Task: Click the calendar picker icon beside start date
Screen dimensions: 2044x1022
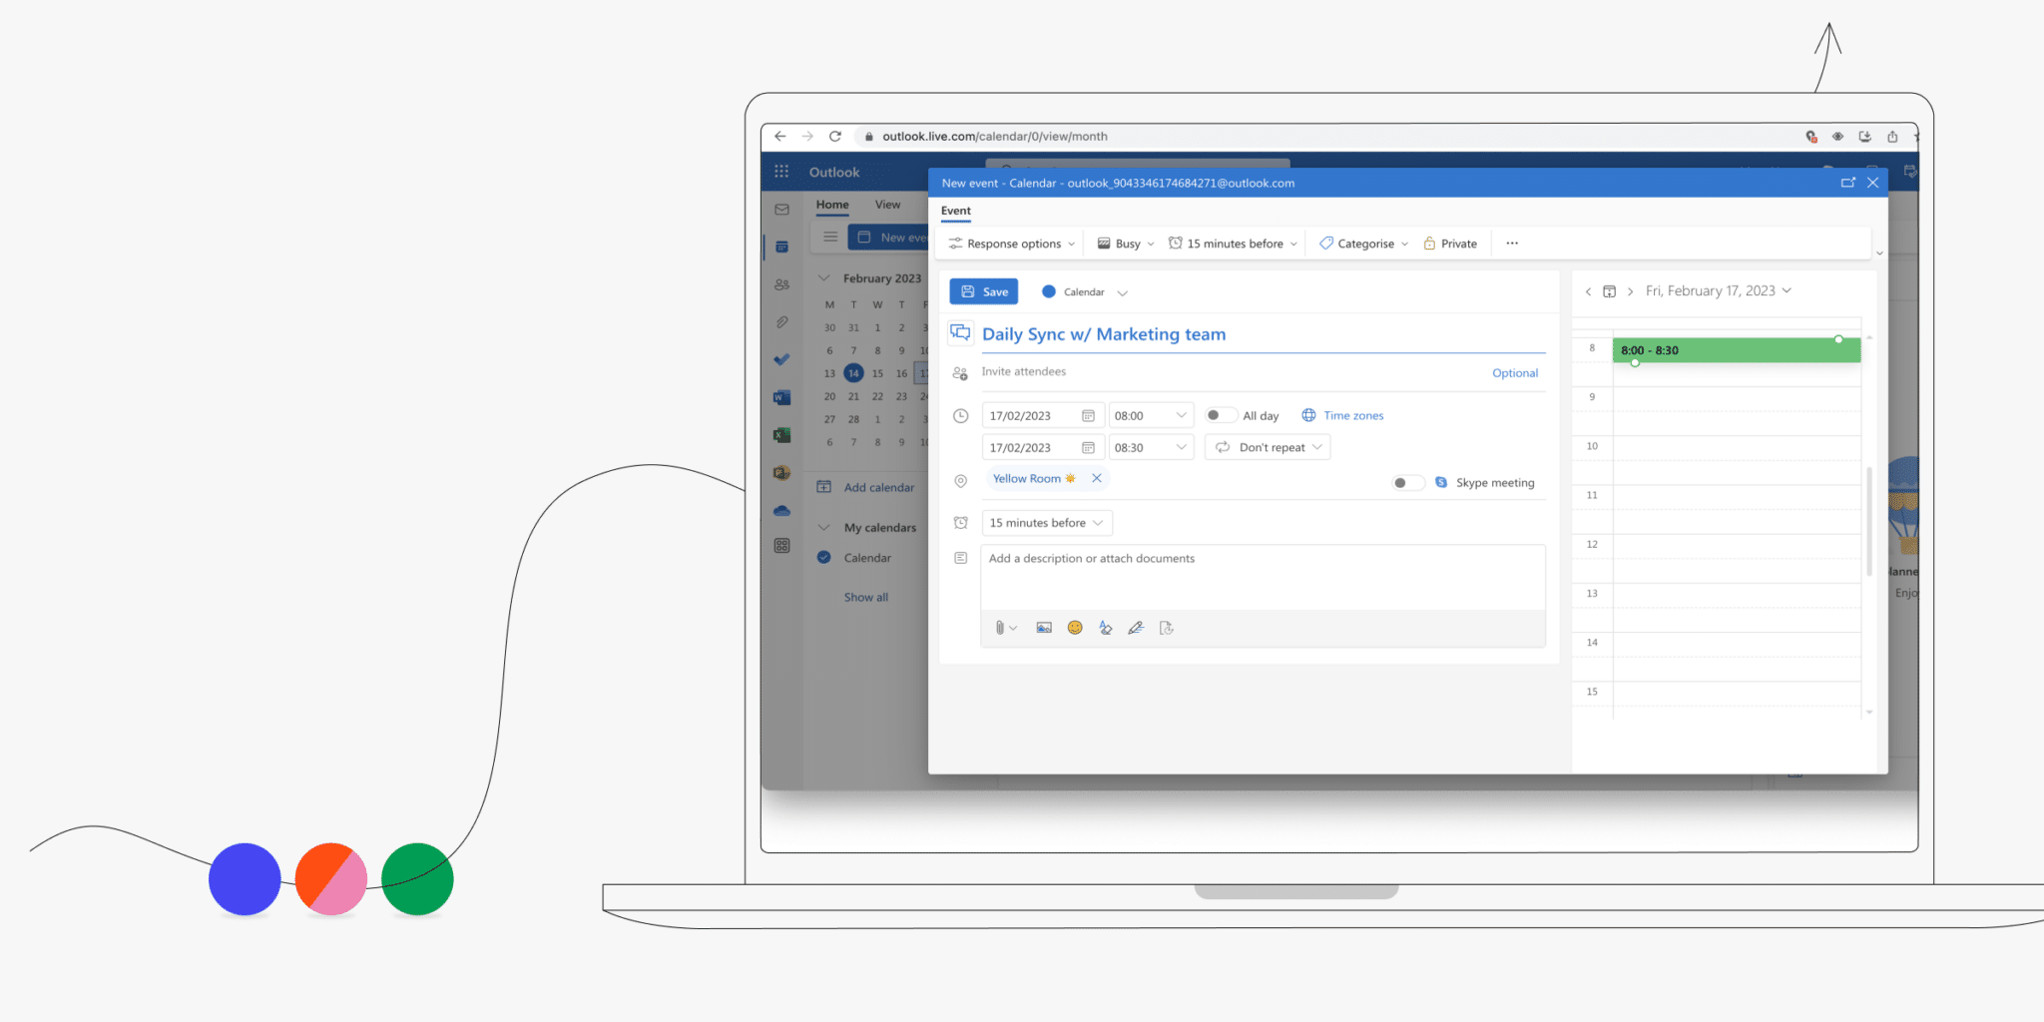Action: coord(1088,416)
